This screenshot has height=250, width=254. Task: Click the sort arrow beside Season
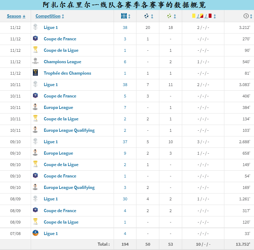tap(24, 16)
